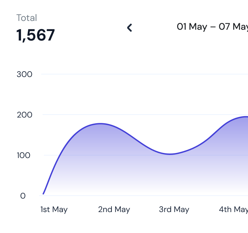This screenshot has height=233, width=248.
Task: Click the 200 y-axis label
Action: coord(24,115)
